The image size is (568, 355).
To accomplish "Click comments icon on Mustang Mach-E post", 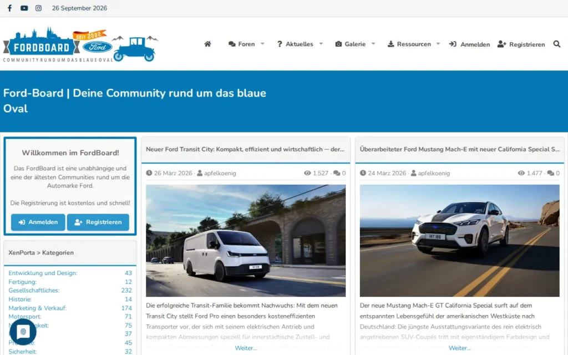I will click(x=551, y=173).
